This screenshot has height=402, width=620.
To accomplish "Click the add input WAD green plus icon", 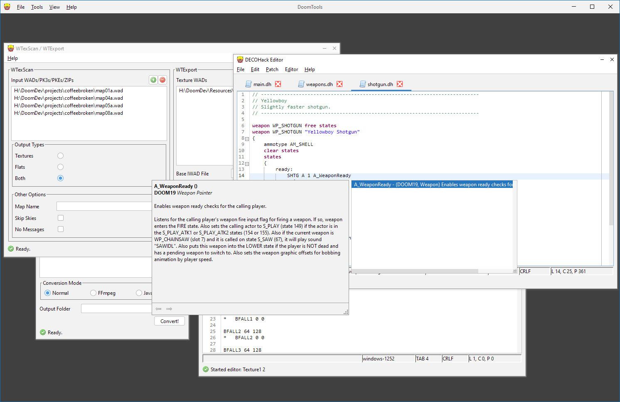I will (153, 80).
